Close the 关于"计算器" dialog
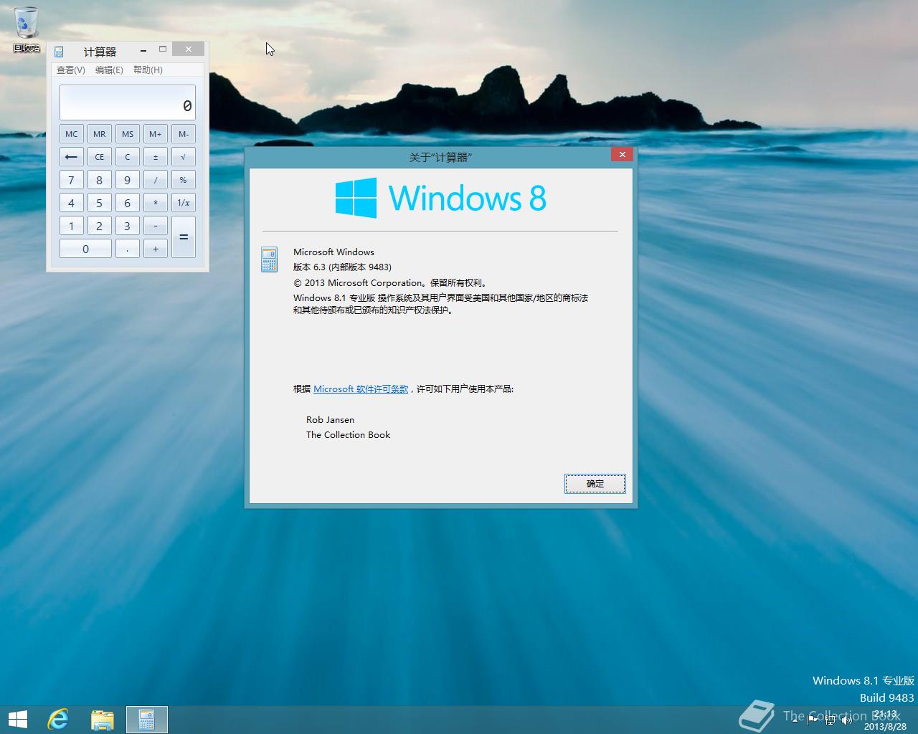The image size is (918, 734). tap(623, 154)
